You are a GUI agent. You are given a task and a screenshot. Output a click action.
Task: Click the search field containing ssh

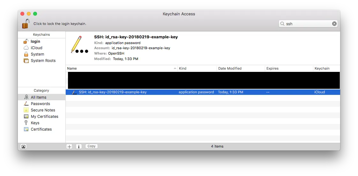point(308,24)
